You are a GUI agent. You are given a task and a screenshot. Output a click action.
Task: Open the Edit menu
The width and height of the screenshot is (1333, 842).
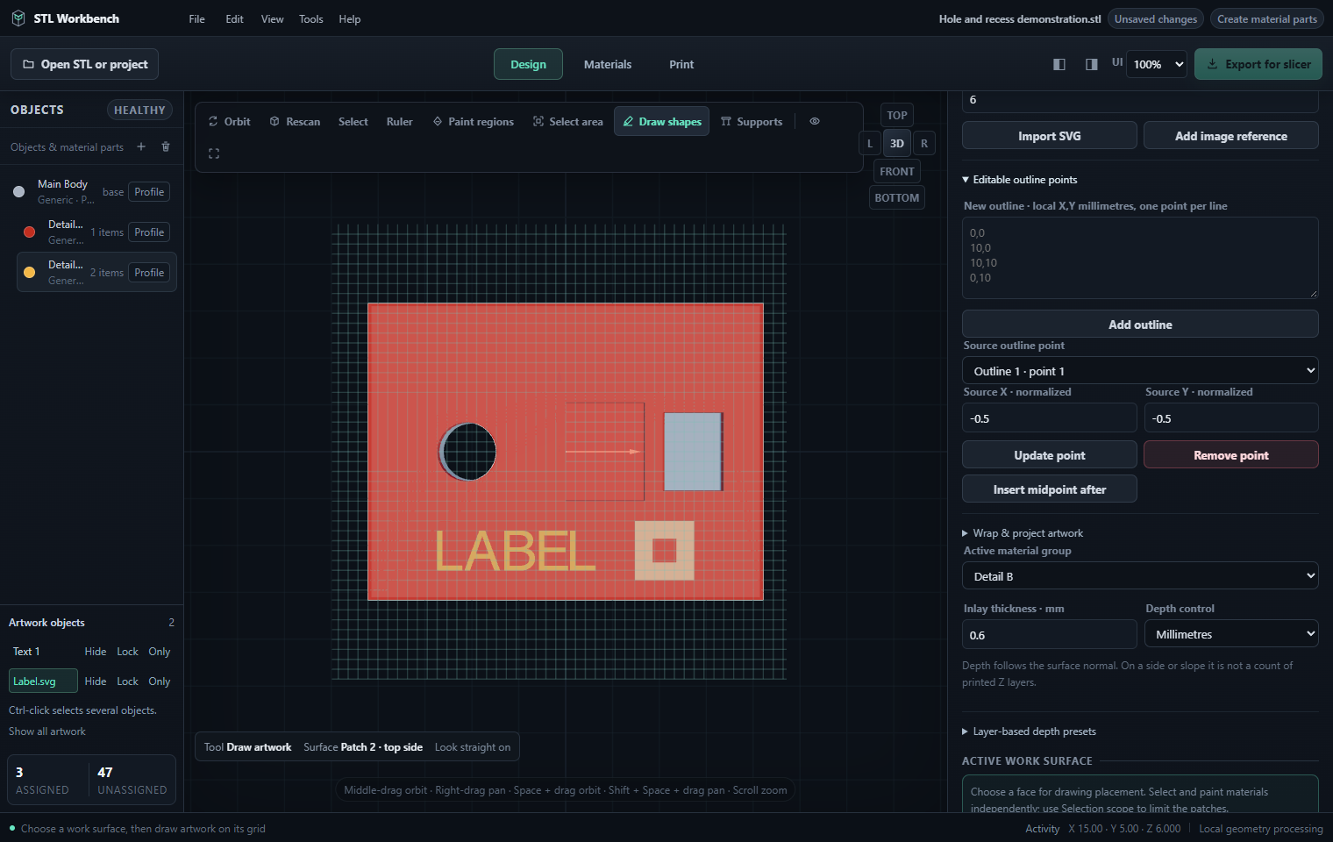234,19
